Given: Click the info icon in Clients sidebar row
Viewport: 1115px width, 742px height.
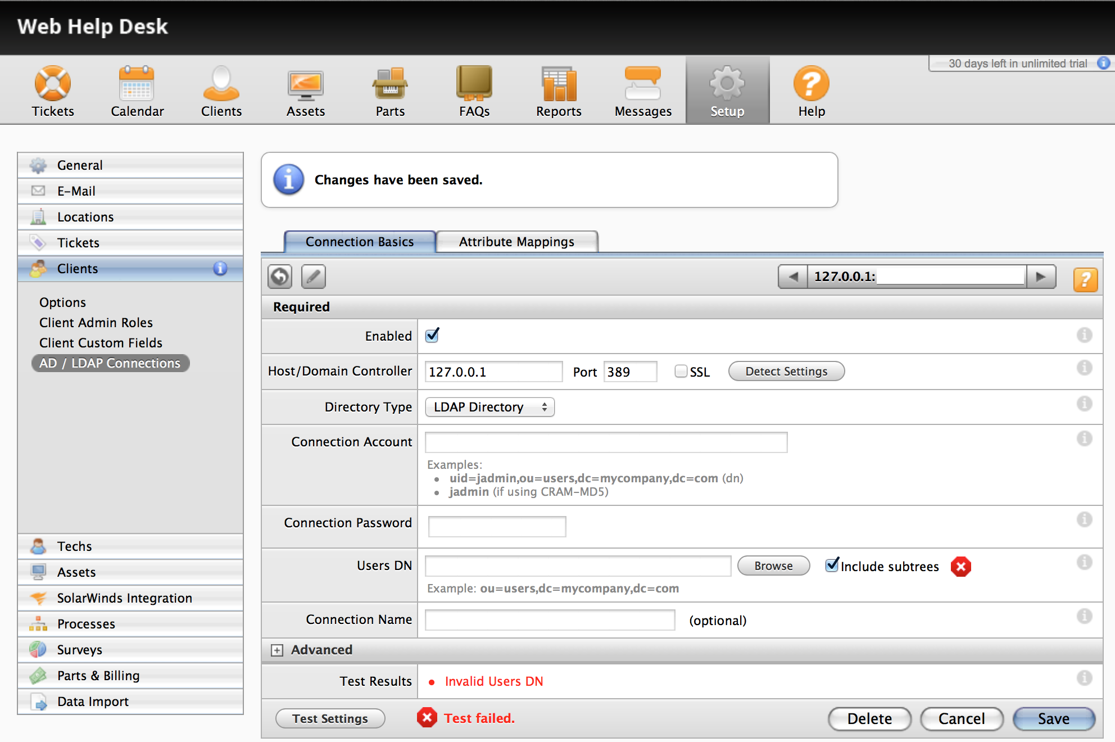Looking at the screenshot, I should click(x=220, y=269).
